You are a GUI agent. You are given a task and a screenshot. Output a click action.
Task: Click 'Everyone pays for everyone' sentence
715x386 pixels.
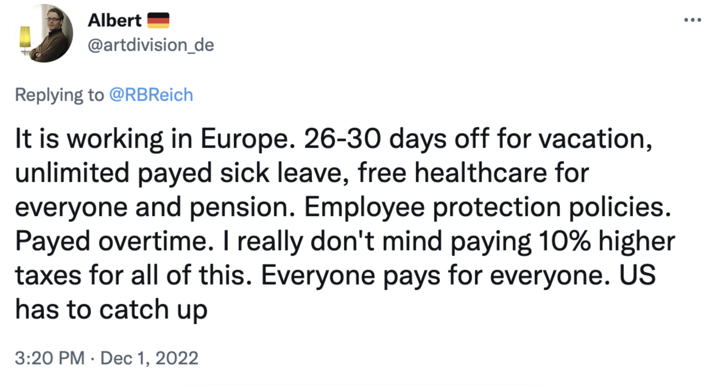435,276
